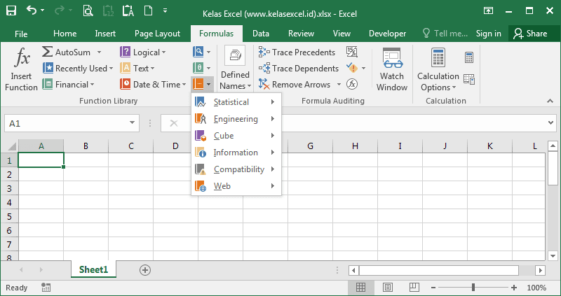Switch to the Developer tab

point(388,34)
